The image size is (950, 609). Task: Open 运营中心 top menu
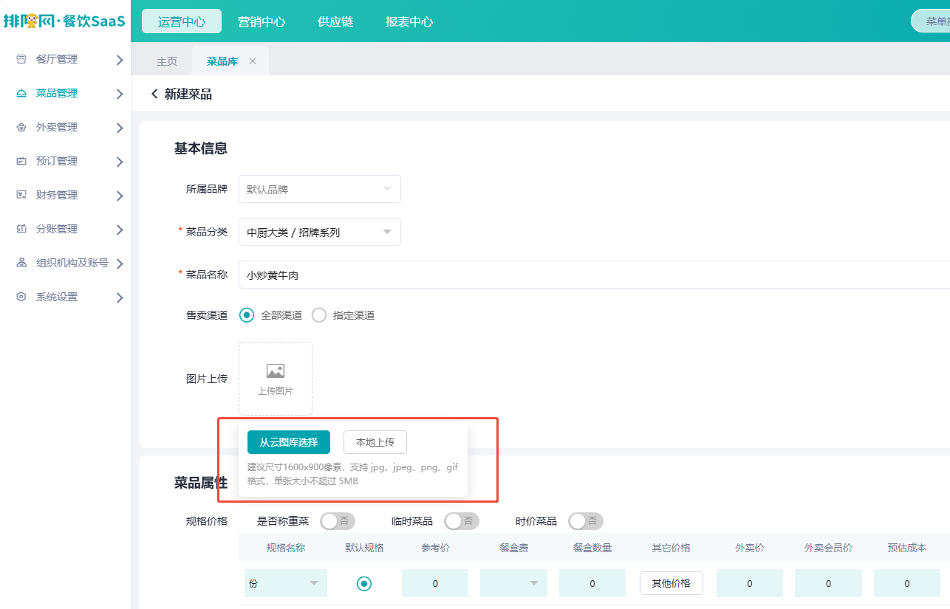coord(182,21)
